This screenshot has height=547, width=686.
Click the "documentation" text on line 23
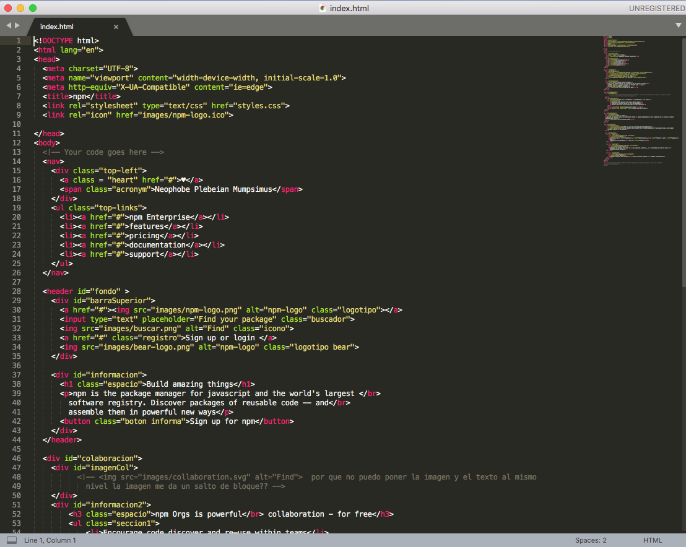[157, 245]
